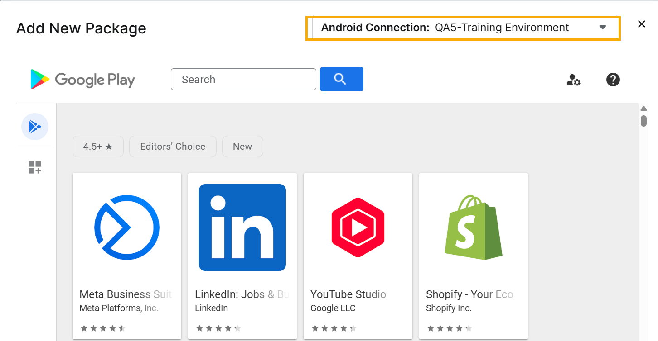This screenshot has width=658, height=341.
Task: Open the account settings person-gear icon
Action: coord(573,80)
